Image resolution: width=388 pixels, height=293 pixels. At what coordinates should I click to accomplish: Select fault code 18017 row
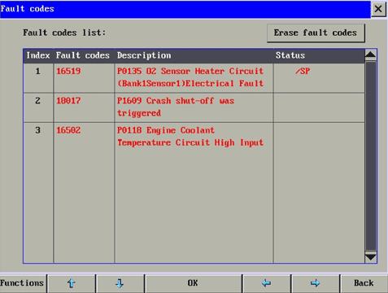tap(194, 107)
